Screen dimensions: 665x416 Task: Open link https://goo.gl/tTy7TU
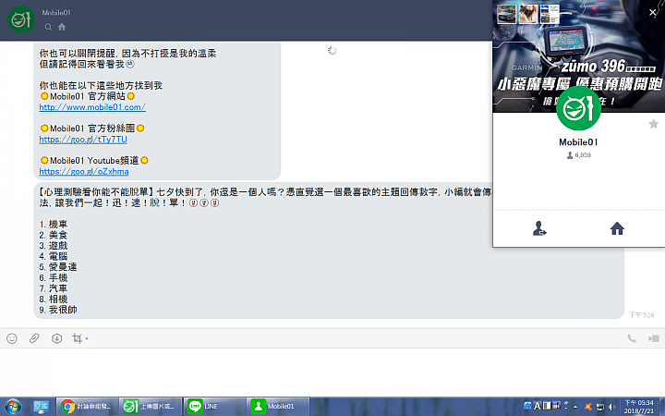coord(83,140)
